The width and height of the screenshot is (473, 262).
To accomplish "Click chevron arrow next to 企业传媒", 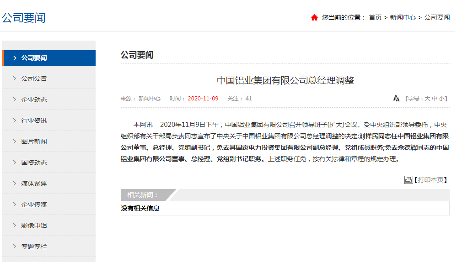I will tap(15, 204).
